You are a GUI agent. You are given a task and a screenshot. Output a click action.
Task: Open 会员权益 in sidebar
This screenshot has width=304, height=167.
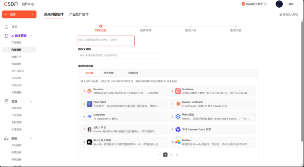pos(16,78)
